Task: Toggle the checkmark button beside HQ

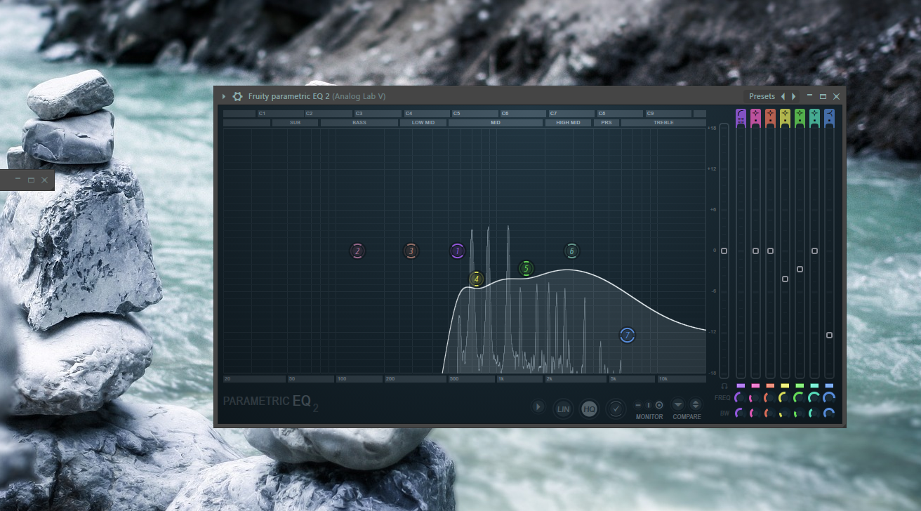Action: [x=616, y=409]
